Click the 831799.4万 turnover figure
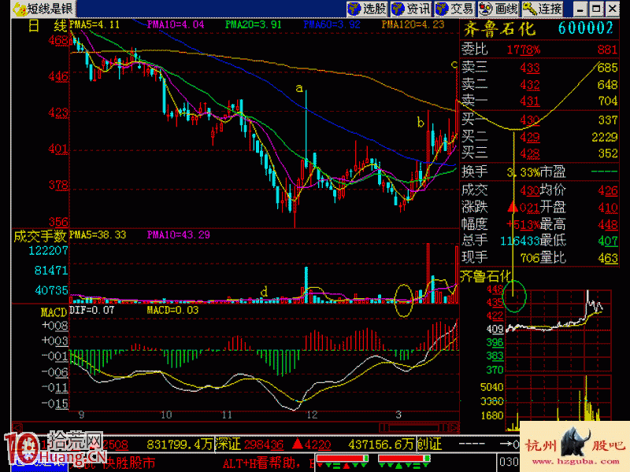The image size is (630, 472). tap(180, 444)
